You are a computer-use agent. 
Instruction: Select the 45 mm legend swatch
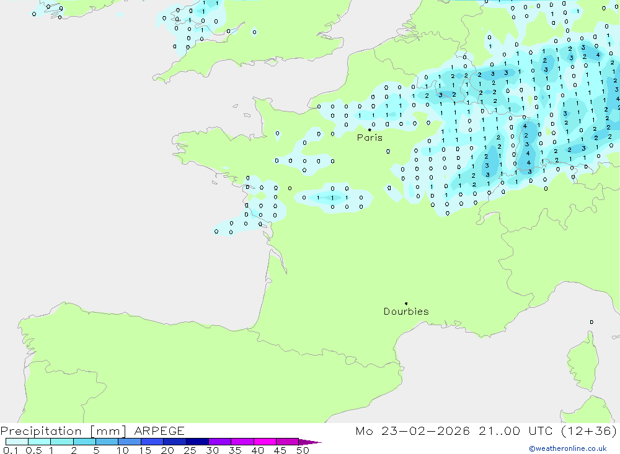tap(288, 442)
